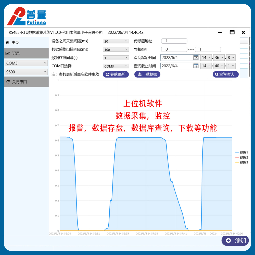Click the 设备之间采集间隔(ms) label
The image size is (255, 255).
coord(70,41)
